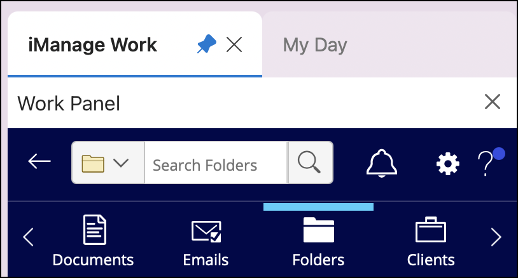Click the Work Panel title text
Image resolution: width=518 pixels, height=278 pixels.
click(69, 102)
